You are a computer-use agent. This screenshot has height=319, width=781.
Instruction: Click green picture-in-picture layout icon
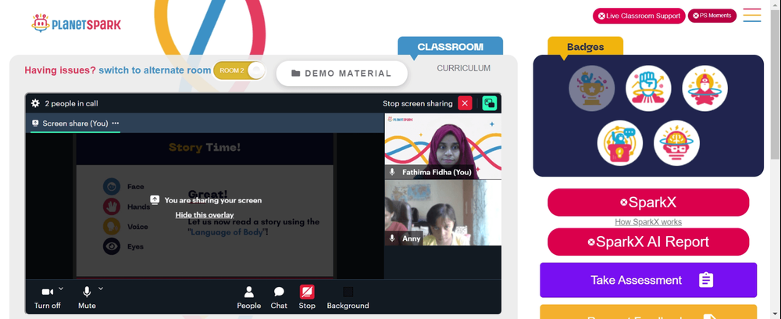pos(490,103)
